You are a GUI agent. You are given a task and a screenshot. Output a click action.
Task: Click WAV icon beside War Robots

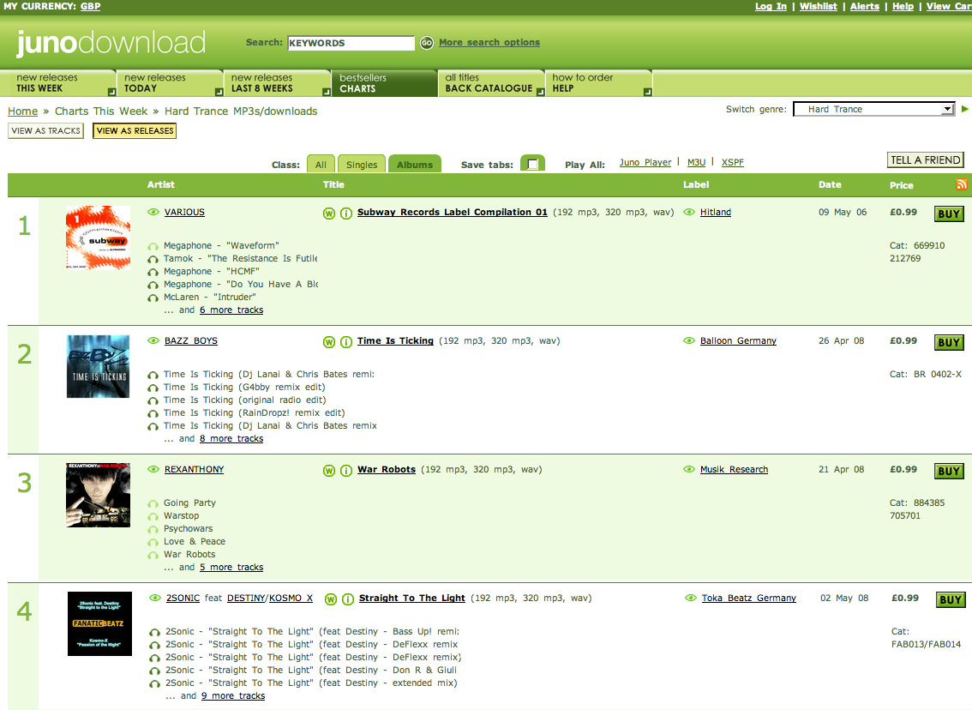pyautogui.click(x=329, y=471)
